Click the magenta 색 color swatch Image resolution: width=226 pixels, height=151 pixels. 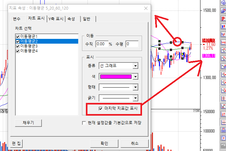[116, 76]
